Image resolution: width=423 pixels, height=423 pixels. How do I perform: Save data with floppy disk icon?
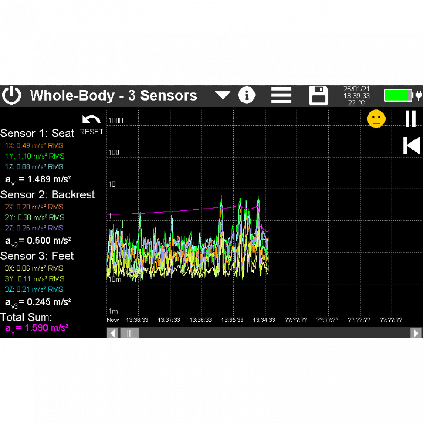pos(319,96)
